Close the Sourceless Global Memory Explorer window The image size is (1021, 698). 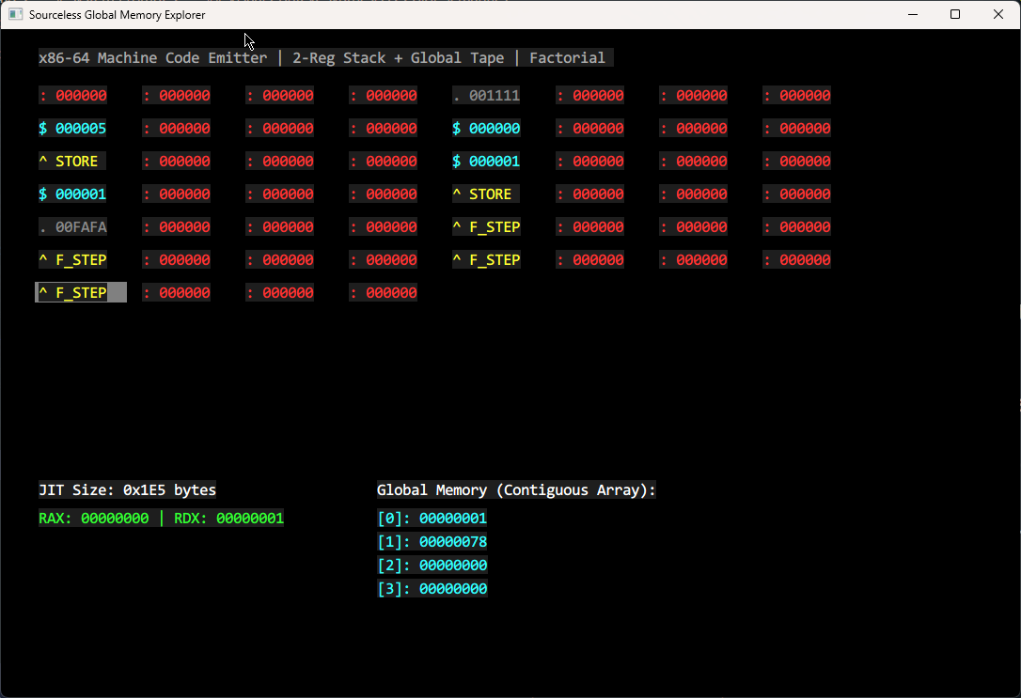pyautogui.click(x=998, y=14)
